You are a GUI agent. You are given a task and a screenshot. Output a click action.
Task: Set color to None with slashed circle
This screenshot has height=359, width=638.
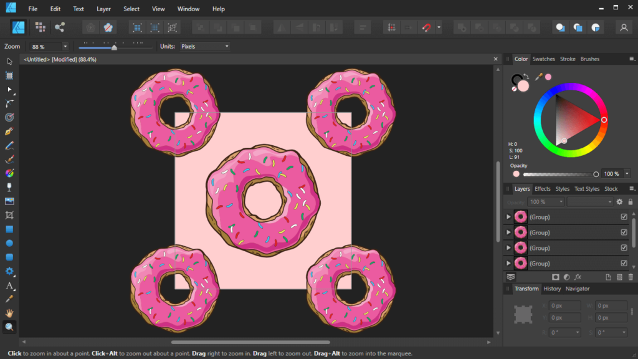tap(514, 89)
